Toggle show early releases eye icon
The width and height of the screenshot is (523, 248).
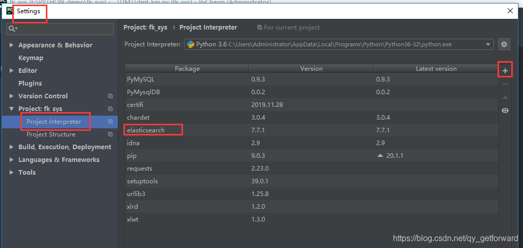505,111
